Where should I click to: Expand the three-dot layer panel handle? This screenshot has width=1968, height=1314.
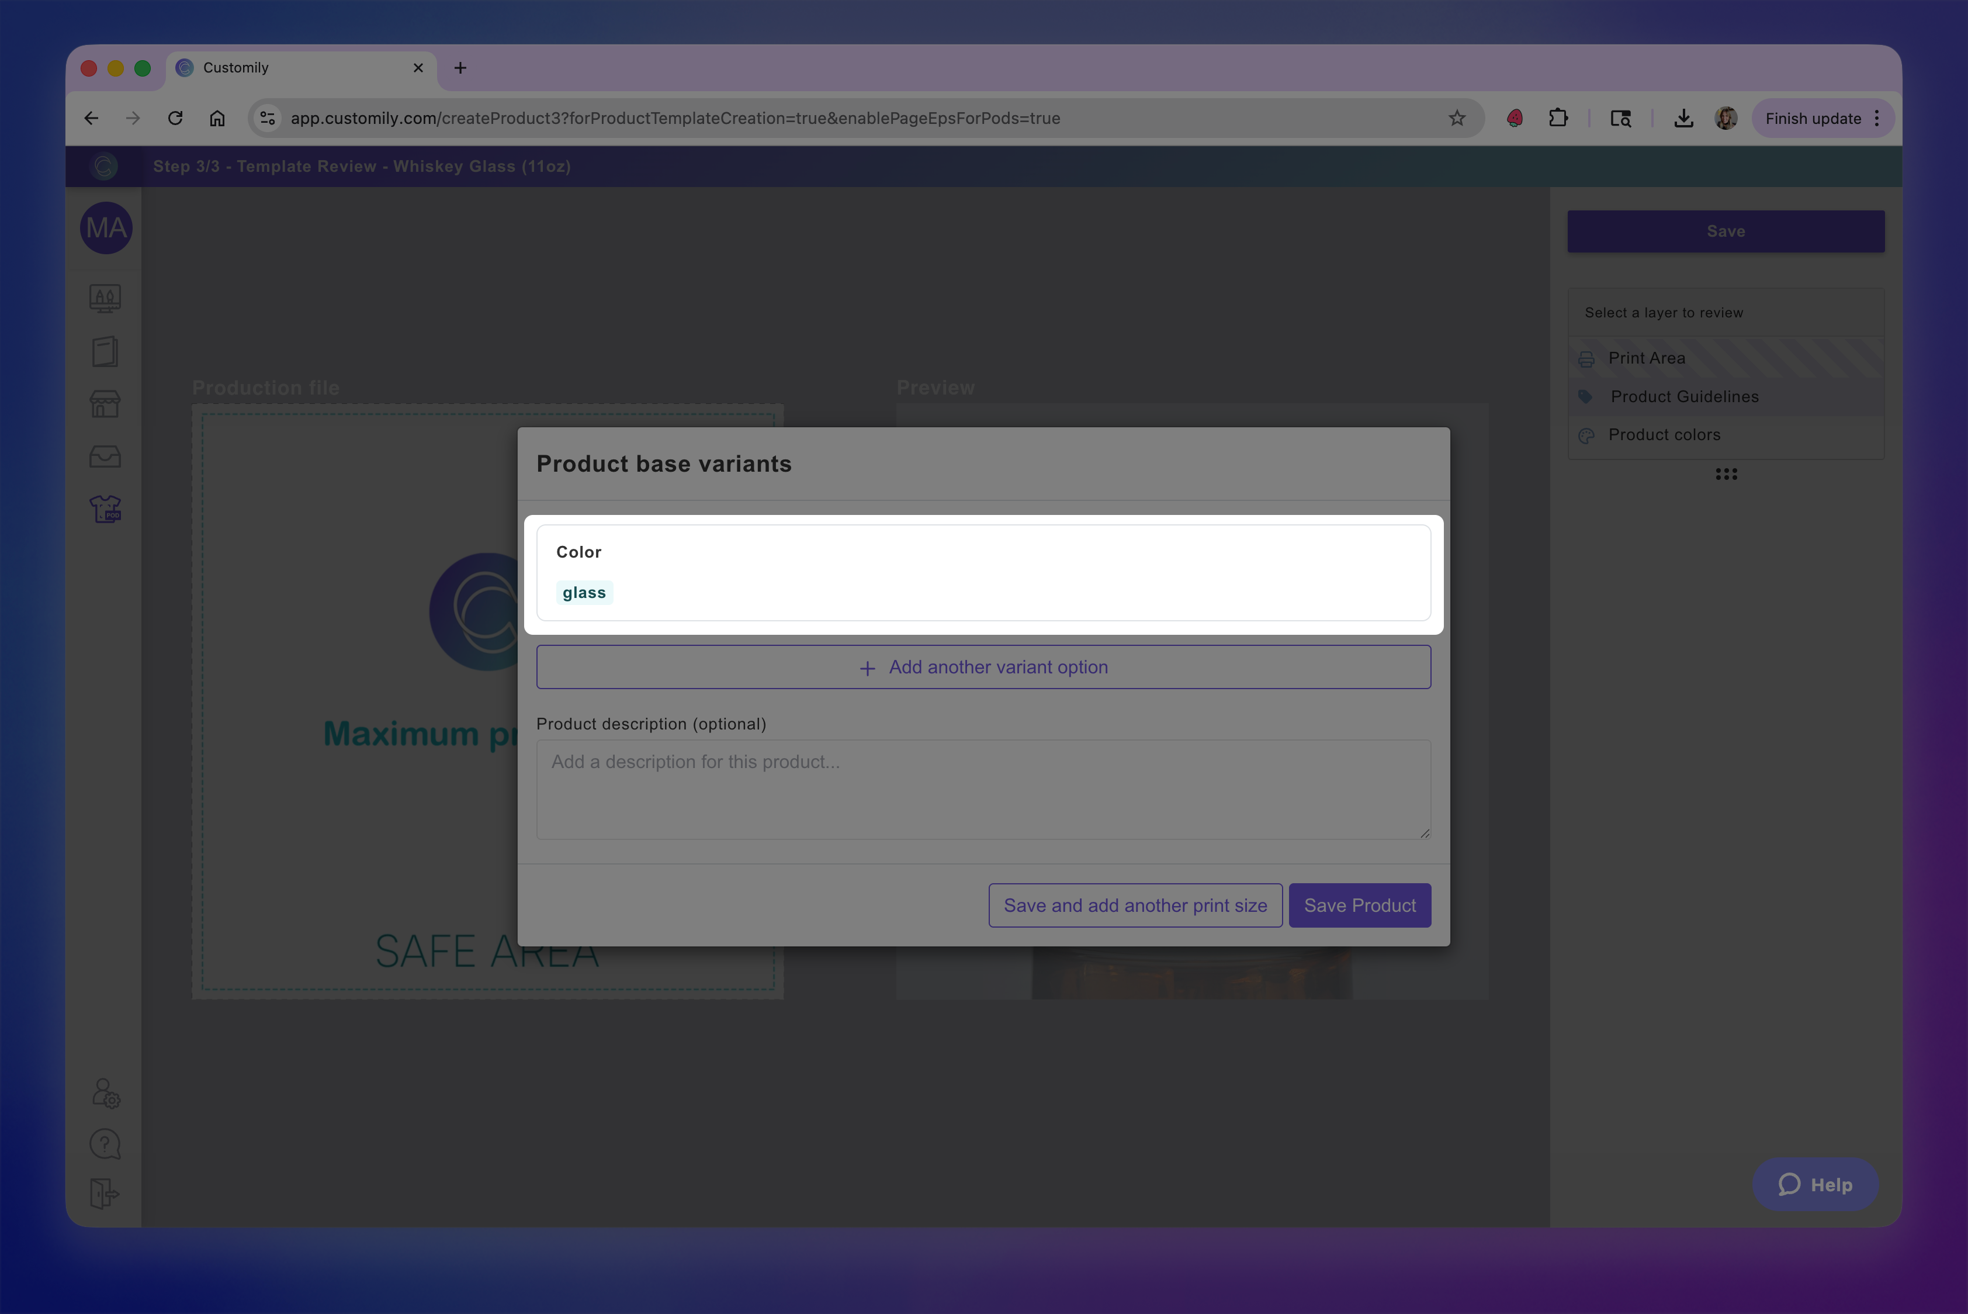pos(1726,474)
